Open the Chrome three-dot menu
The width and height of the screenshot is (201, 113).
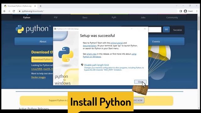(197, 11)
